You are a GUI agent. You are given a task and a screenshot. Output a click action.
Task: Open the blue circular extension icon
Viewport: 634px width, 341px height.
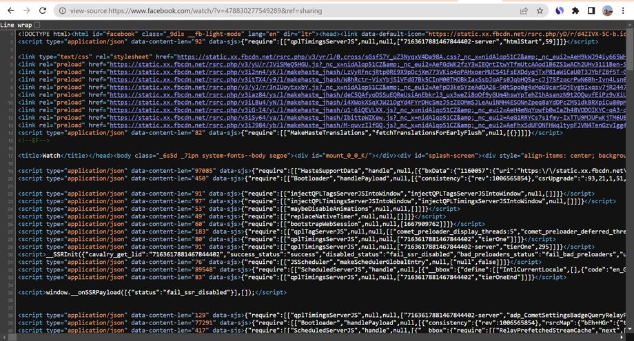tap(560, 11)
